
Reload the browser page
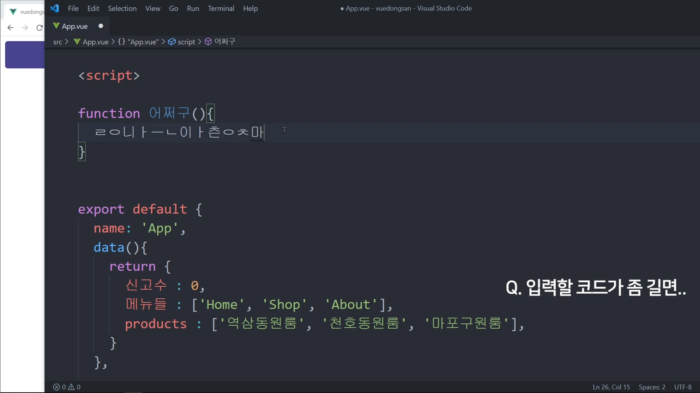tap(39, 28)
